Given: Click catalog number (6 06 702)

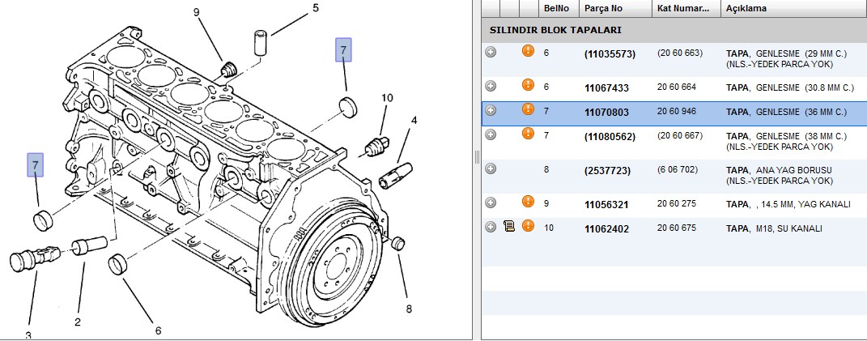Looking at the screenshot, I should [x=678, y=169].
